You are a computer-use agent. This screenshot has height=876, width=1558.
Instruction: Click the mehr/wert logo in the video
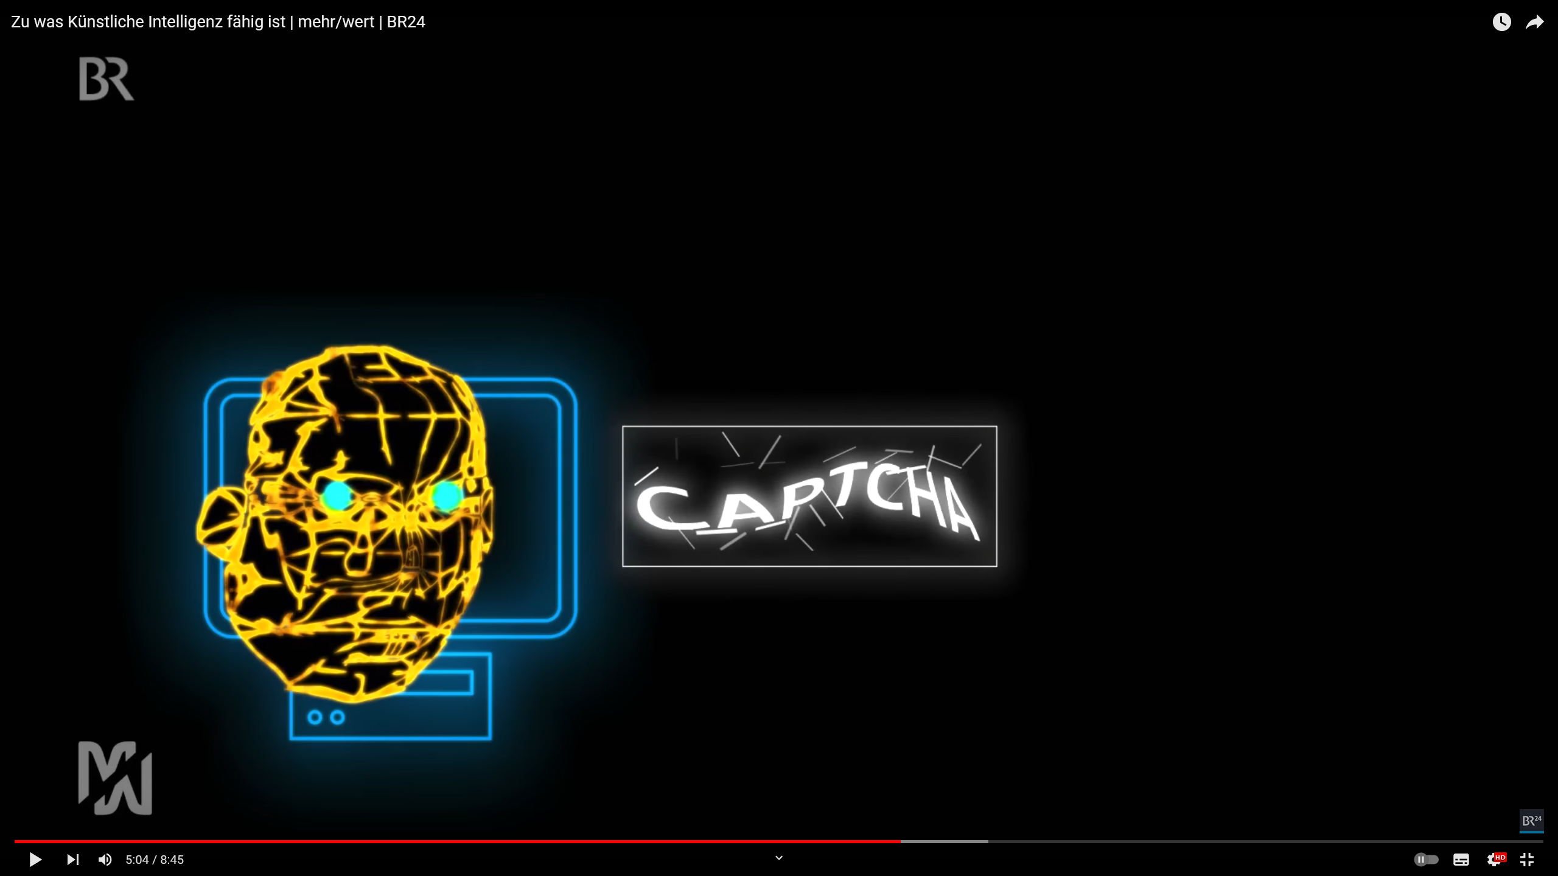pos(115,778)
